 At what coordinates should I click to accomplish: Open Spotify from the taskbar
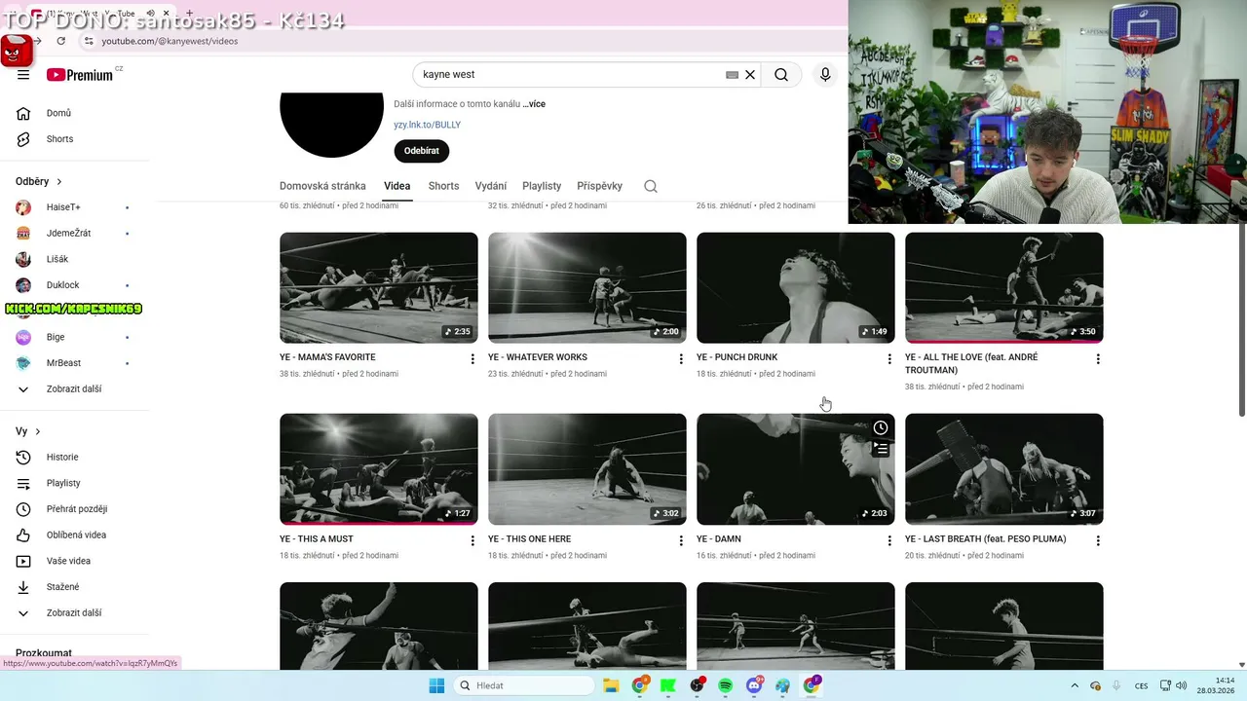726,685
